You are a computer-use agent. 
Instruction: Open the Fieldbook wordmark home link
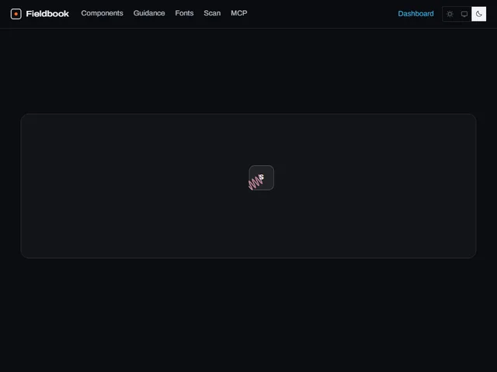pyautogui.click(x=47, y=14)
